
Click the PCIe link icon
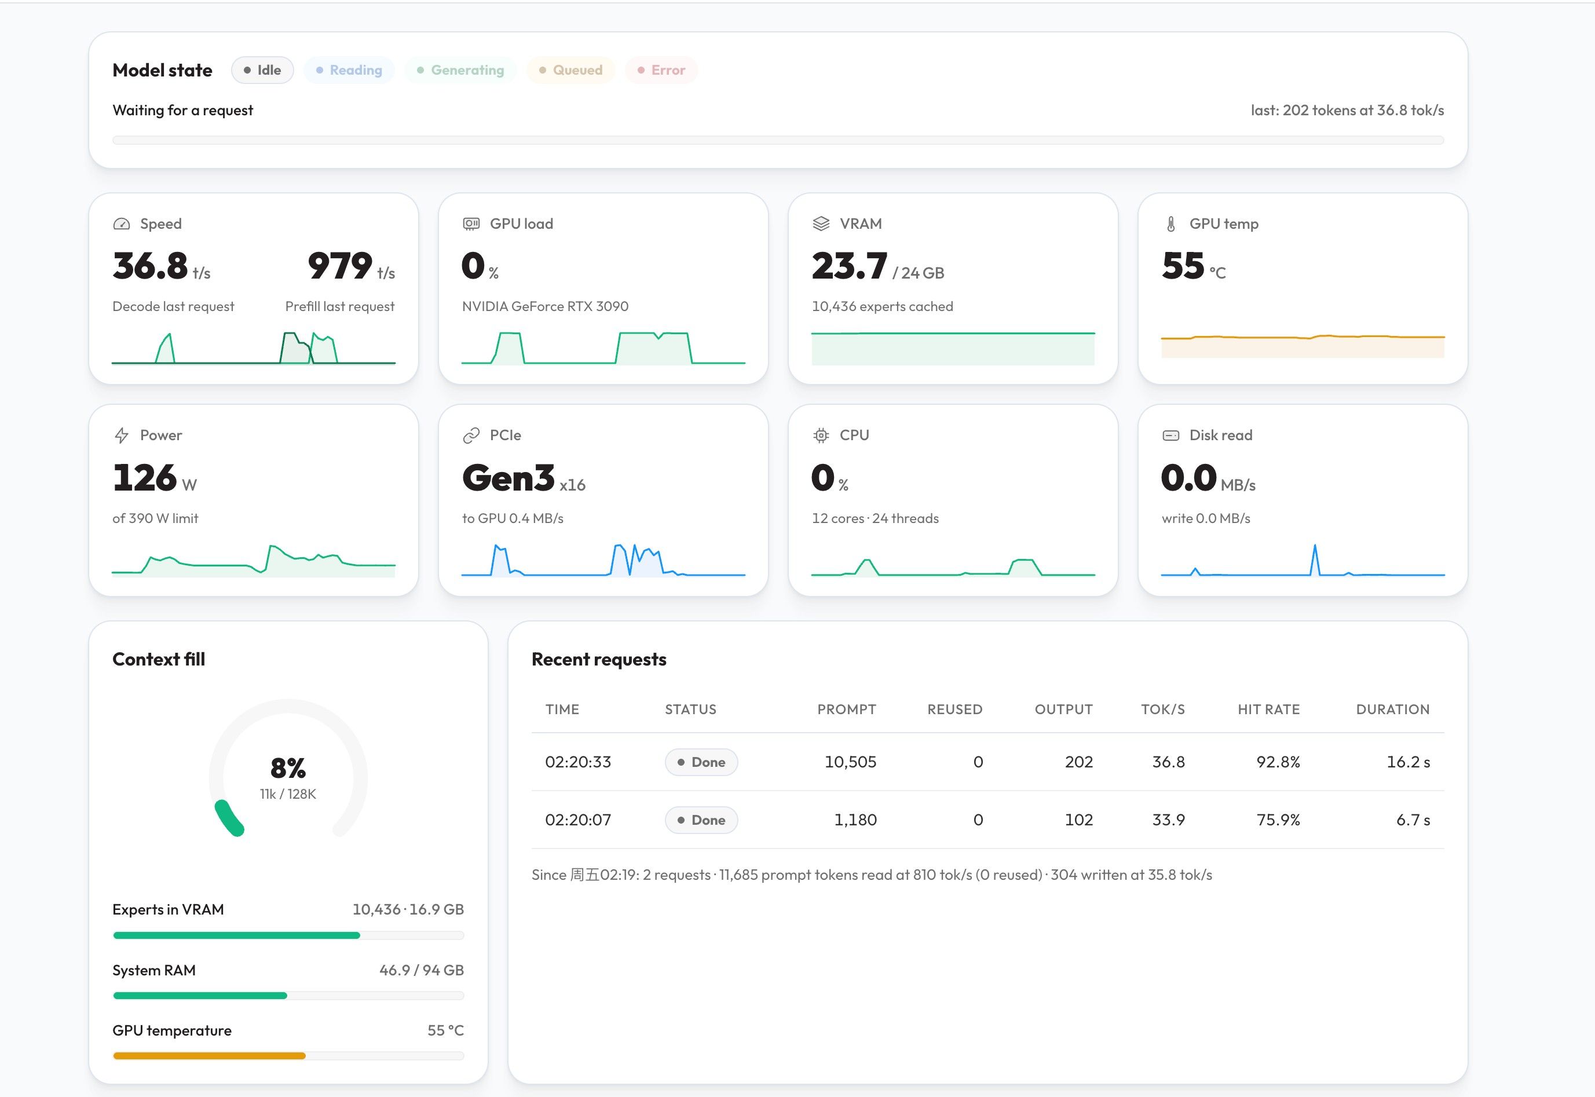[x=471, y=436]
